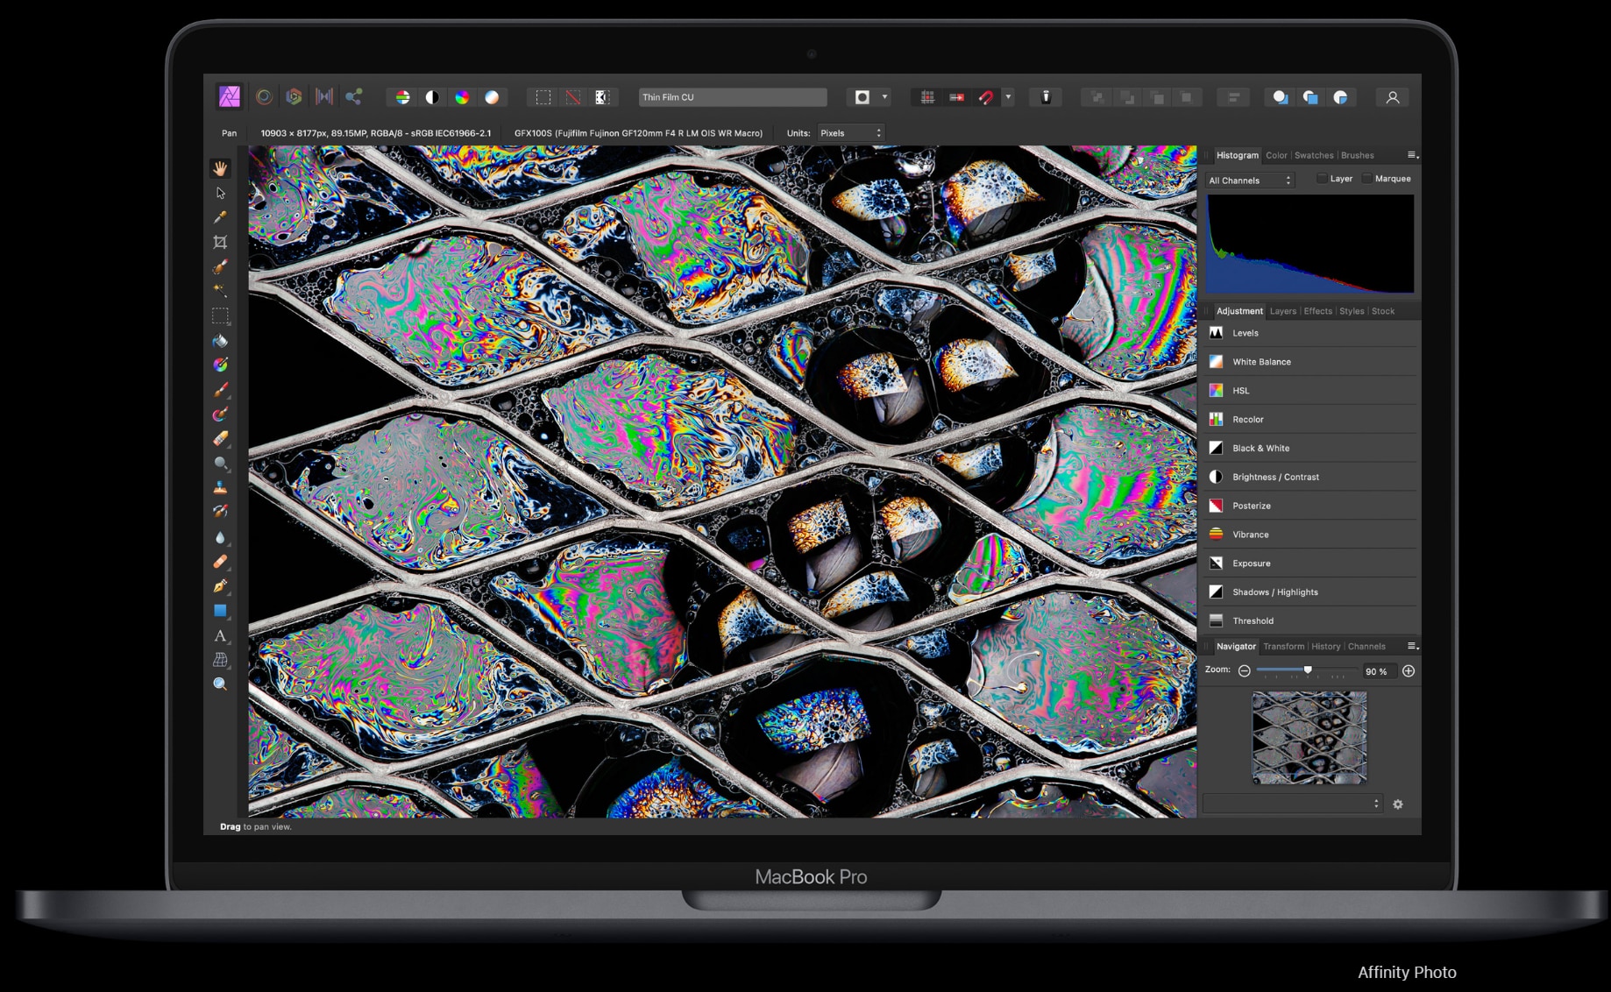Enable the Marquee checkbox in Histogram
Screen dimensions: 1611x992
[x=1366, y=179]
